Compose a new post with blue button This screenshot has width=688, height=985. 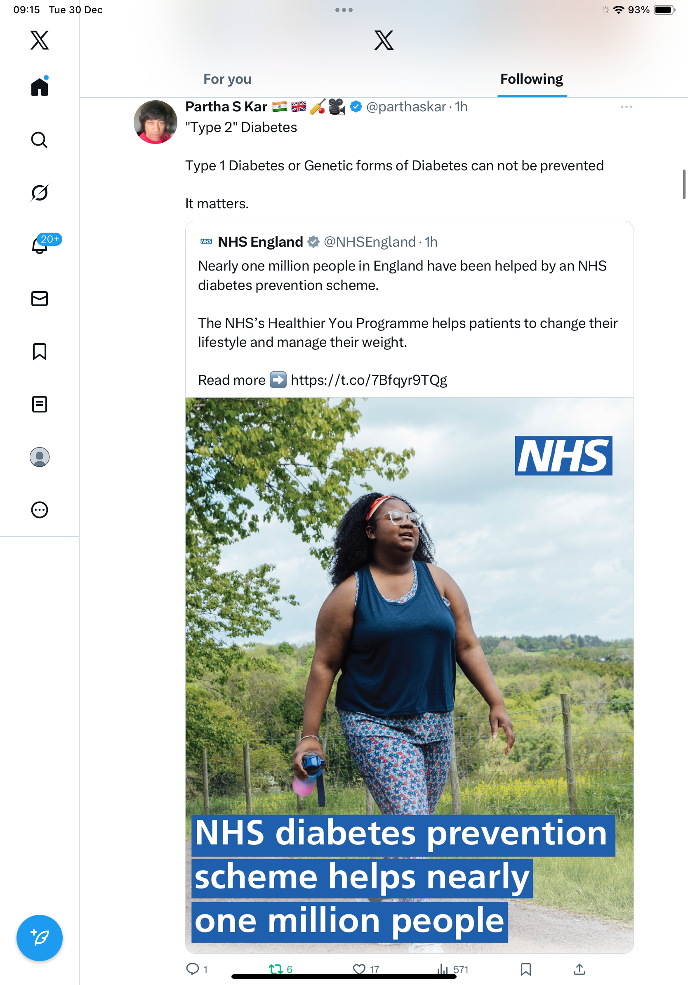point(40,938)
